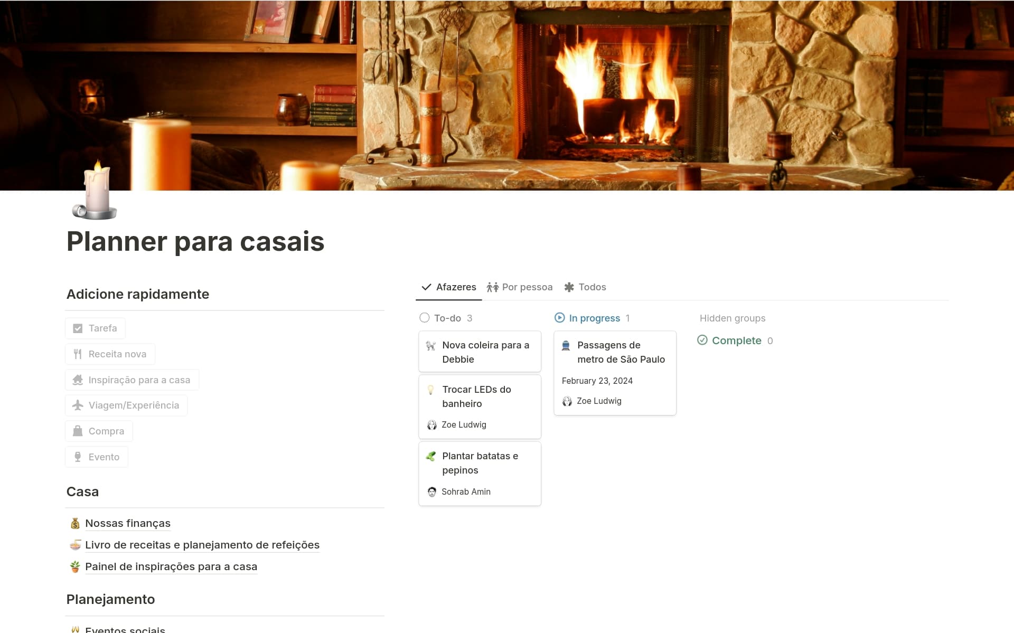
Task: Open the Nossas finanças page link
Action: point(128,523)
